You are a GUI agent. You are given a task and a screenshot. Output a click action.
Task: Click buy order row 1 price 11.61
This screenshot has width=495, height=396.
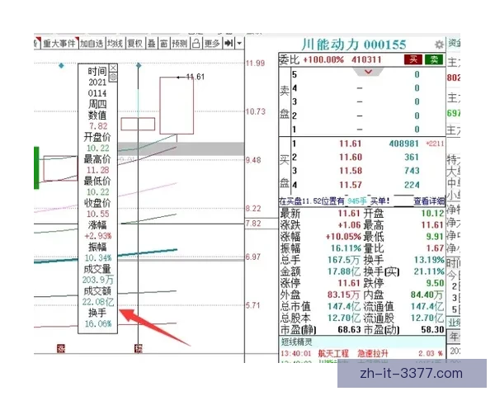click(x=350, y=144)
